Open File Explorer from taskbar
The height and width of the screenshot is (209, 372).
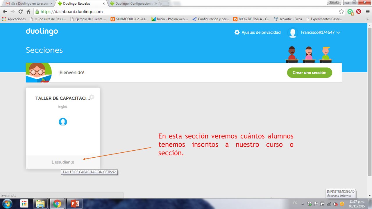point(41,203)
